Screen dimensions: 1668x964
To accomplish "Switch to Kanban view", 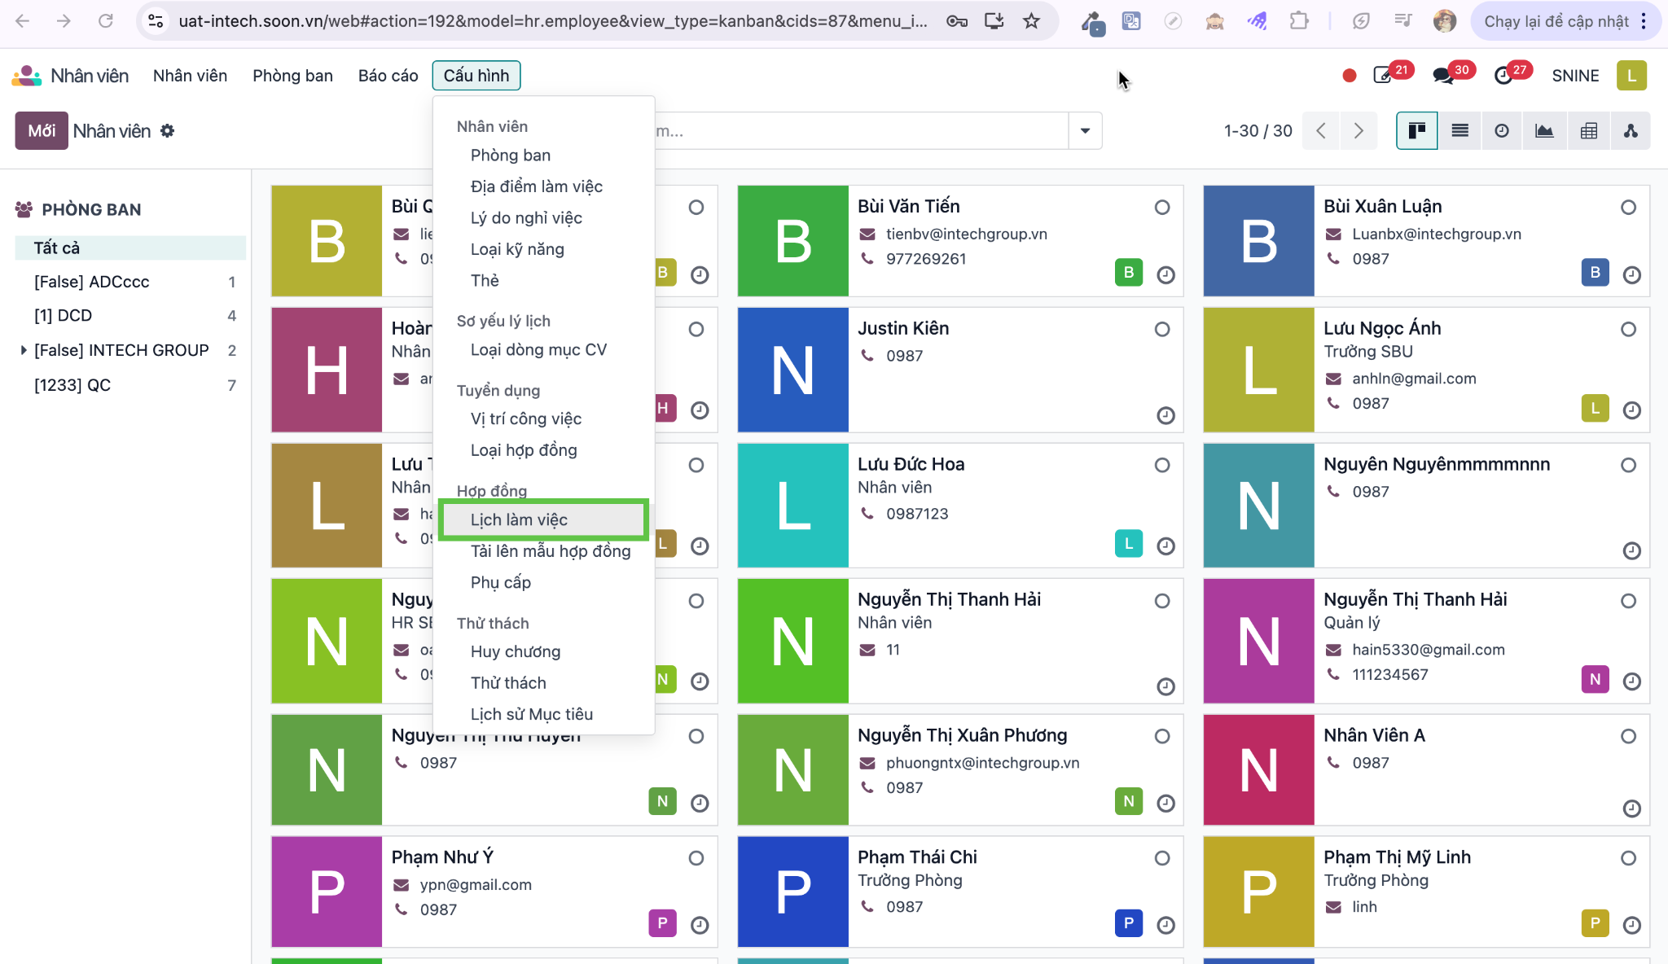I will click(x=1417, y=131).
